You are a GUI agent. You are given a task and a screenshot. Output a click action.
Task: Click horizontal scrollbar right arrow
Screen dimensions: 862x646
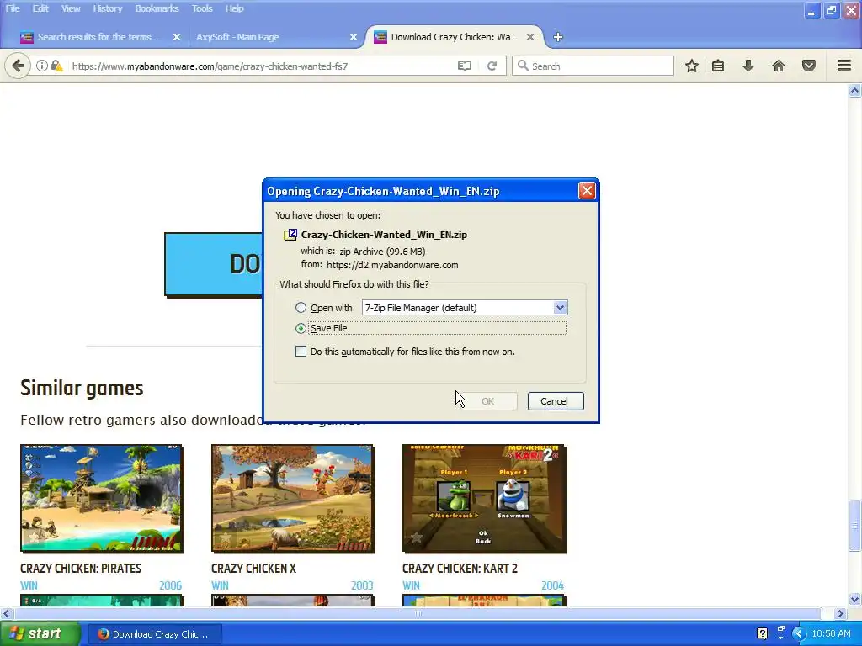[841, 613]
